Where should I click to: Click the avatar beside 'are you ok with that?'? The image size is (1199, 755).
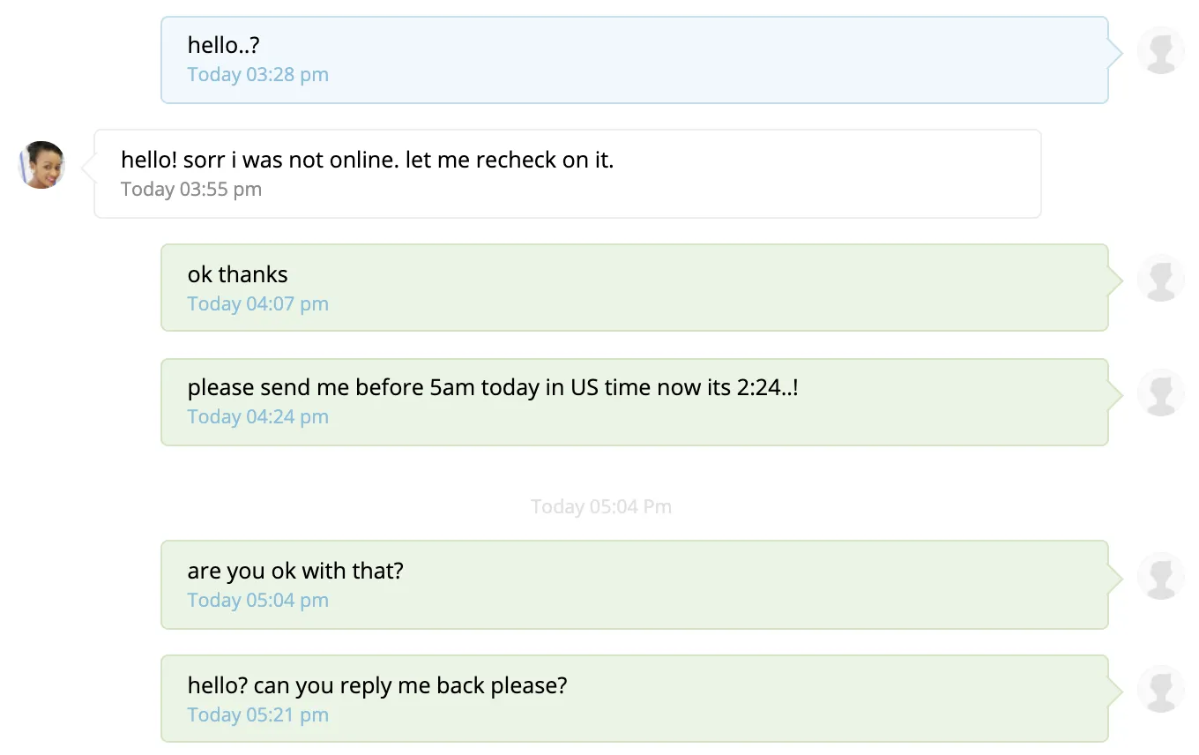pos(1160,576)
